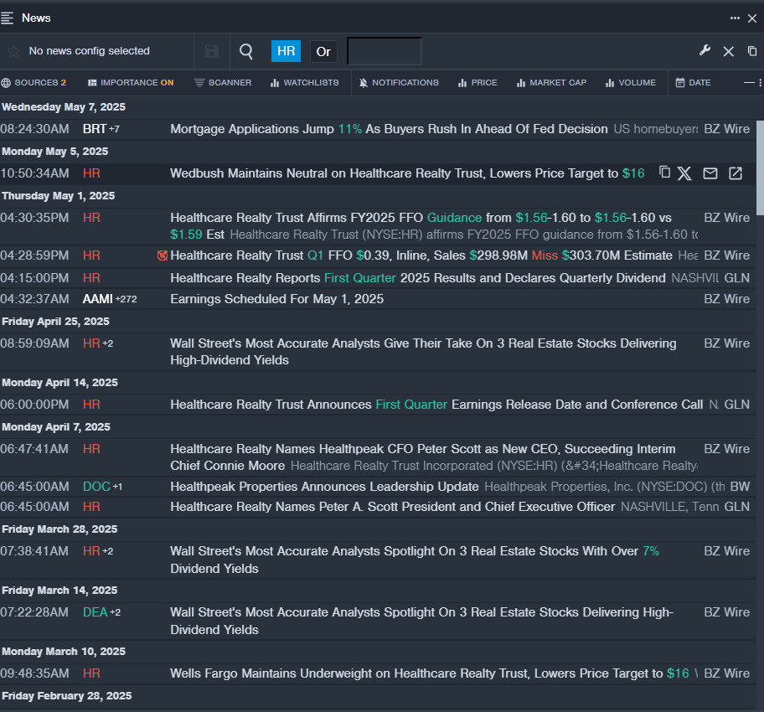Toggle Importance filter on or off
The image size is (764, 712).
(131, 83)
